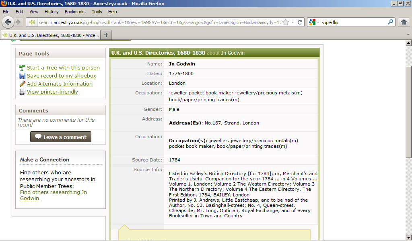Open the Help menu
Viewport: 412px width, 241px height.
click(x=113, y=12)
